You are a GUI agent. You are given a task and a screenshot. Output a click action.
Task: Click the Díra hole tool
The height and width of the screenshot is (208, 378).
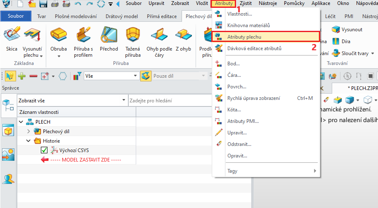[x=341, y=41]
